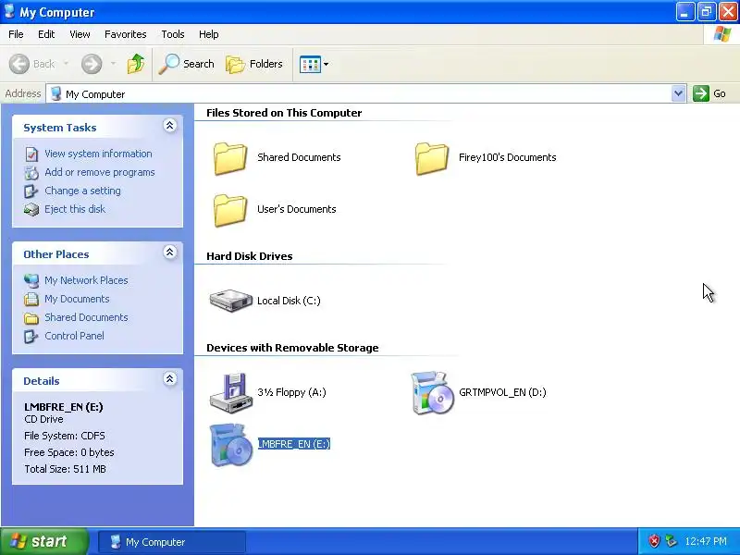Expand the Address bar dropdown

[678, 93]
